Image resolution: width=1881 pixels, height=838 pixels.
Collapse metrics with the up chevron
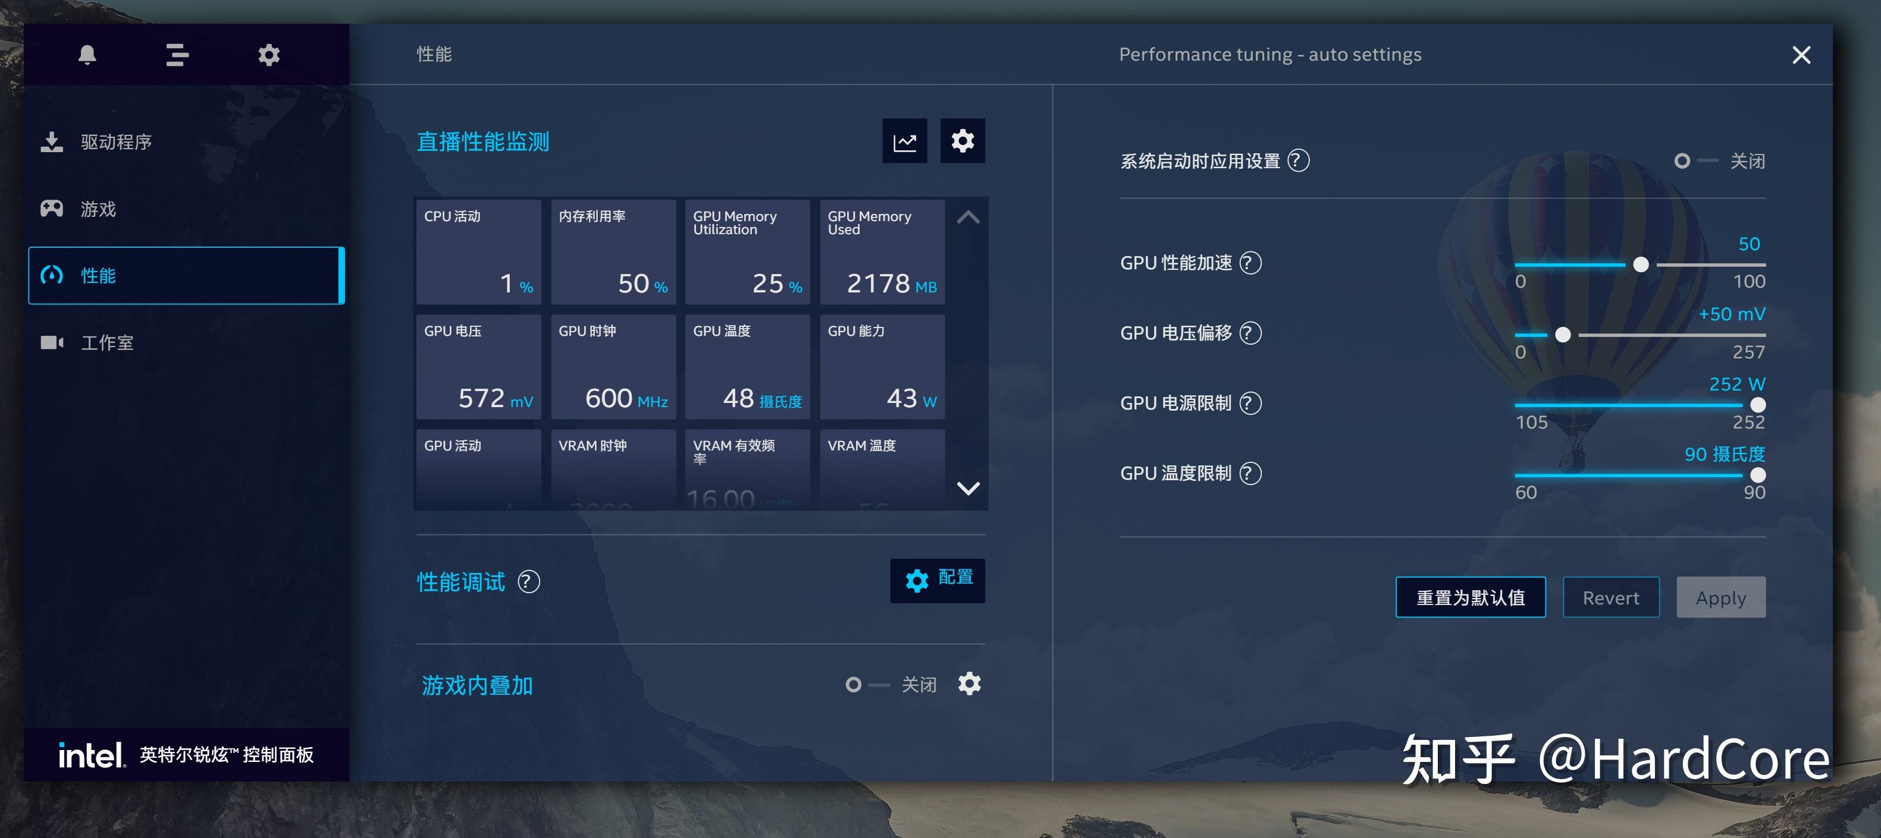click(967, 216)
